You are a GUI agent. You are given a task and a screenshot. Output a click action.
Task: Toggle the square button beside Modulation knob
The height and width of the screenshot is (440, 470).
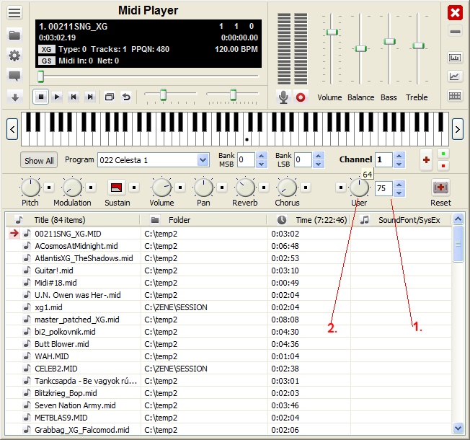click(x=91, y=188)
